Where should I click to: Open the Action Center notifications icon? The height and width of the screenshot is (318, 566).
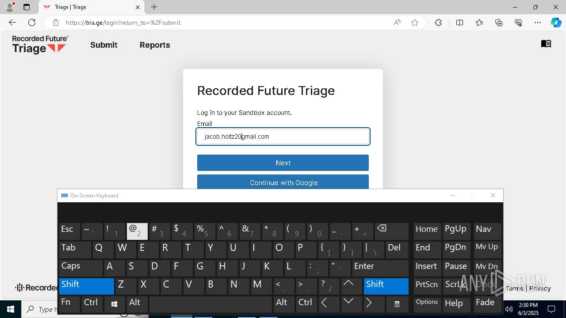pyautogui.click(x=551, y=309)
